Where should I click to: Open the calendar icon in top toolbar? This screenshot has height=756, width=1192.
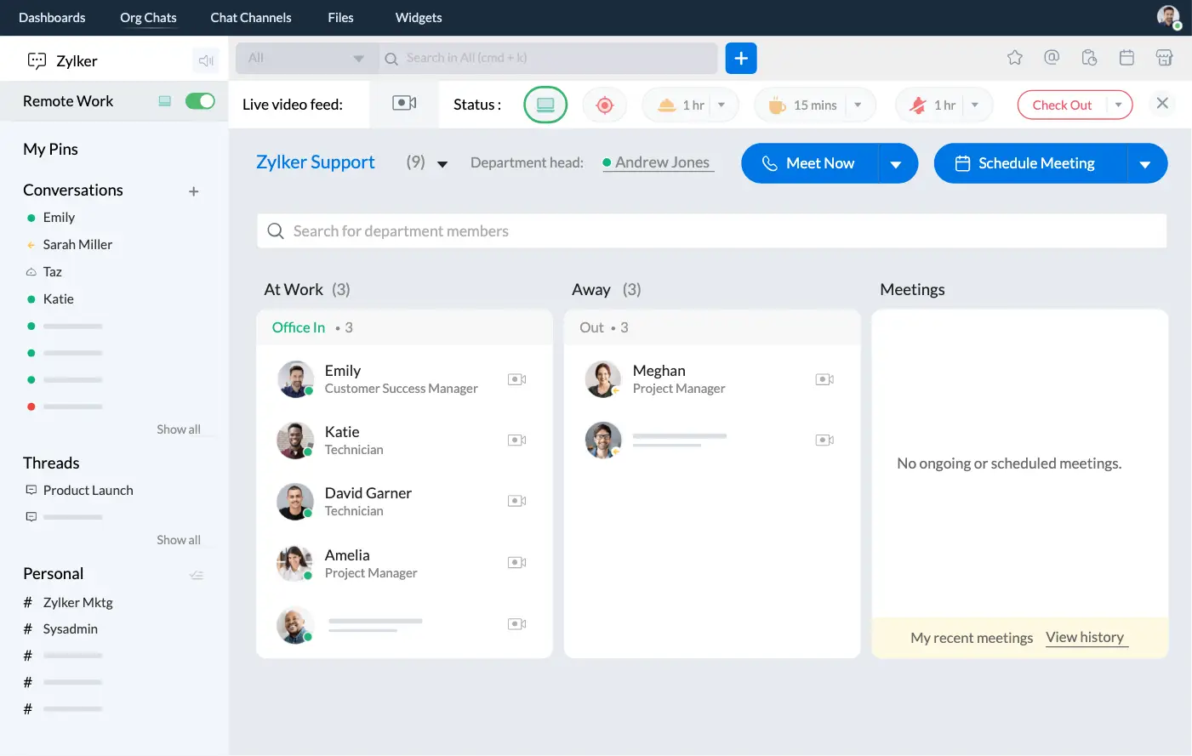click(1126, 58)
